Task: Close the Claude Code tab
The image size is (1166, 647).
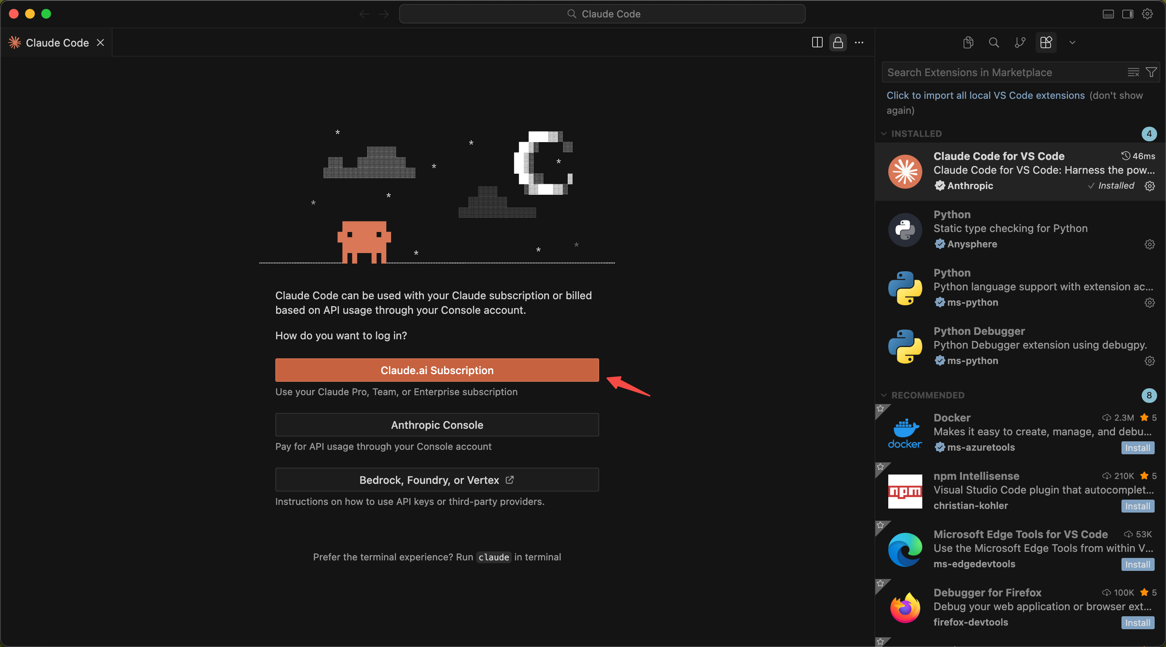Action: click(100, 43)
